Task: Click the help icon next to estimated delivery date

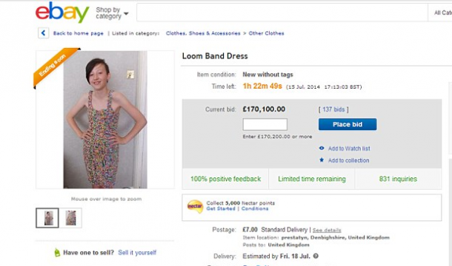Action: (316, 256)
